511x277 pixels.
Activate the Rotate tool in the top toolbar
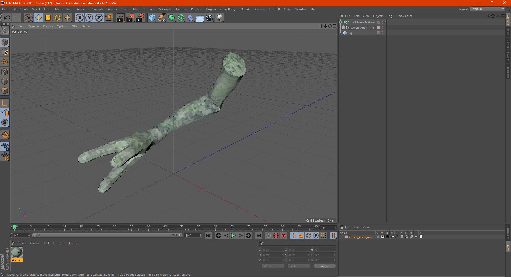(57, 18)
